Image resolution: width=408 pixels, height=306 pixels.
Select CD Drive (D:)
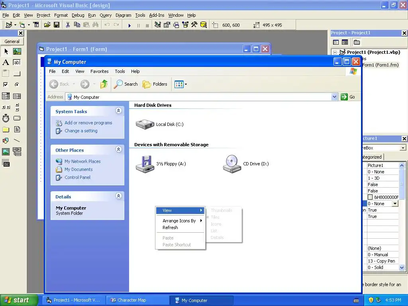coord(246,164)
